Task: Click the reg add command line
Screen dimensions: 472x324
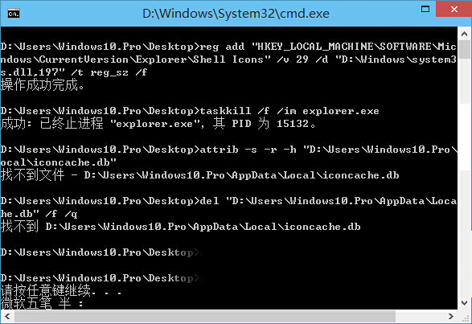Action: [229, 59]
